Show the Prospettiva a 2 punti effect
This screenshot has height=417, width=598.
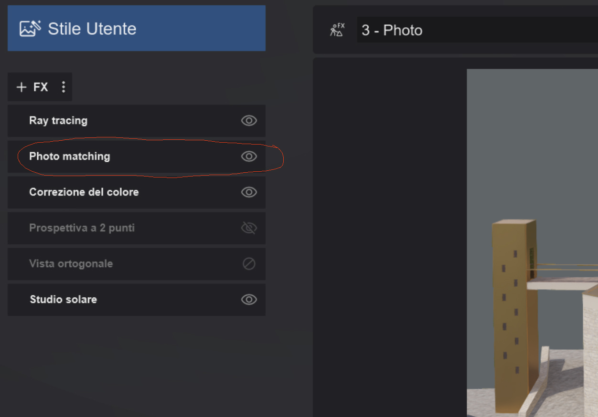tap(249, 228)
